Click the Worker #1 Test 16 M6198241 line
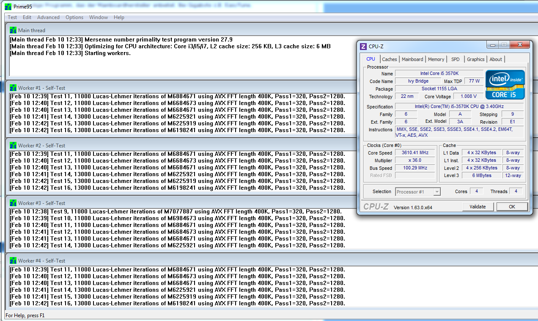This screenshot has width=538, height=321. tap(177, 130)
